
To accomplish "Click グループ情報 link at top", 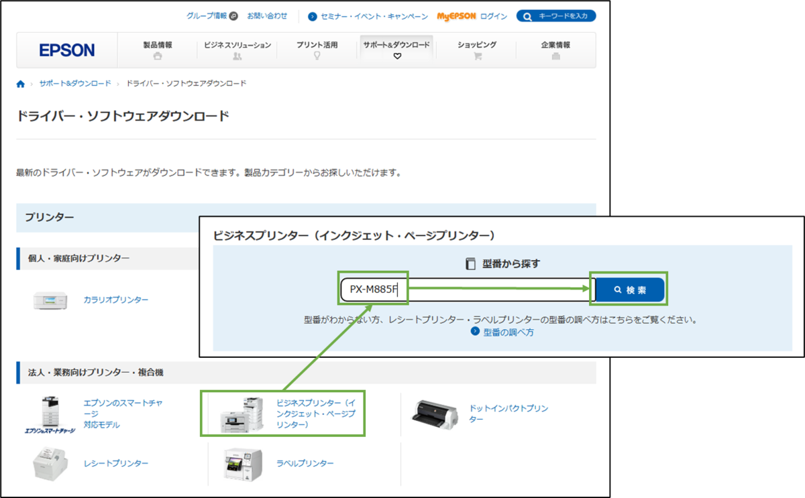I will 207,15.
